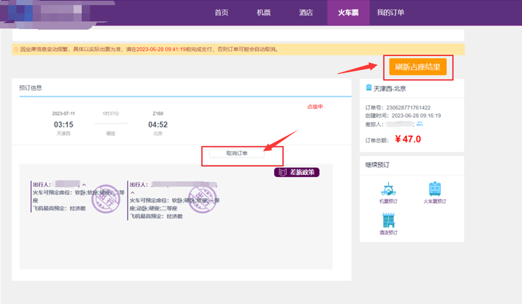Click the 取消订单 cancel order button
The height and width of the screenshot is (304, 522).
[x=236, y=153]
